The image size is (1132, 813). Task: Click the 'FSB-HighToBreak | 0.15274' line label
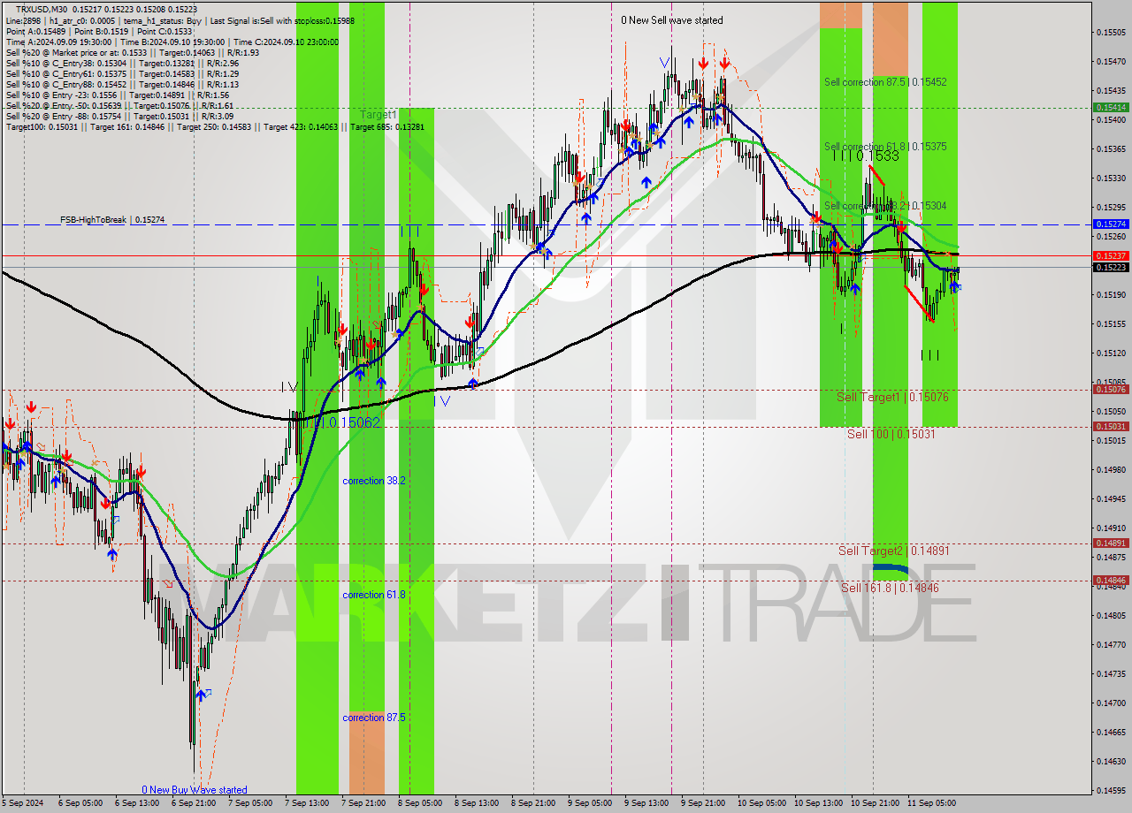(x=112, y=219)
